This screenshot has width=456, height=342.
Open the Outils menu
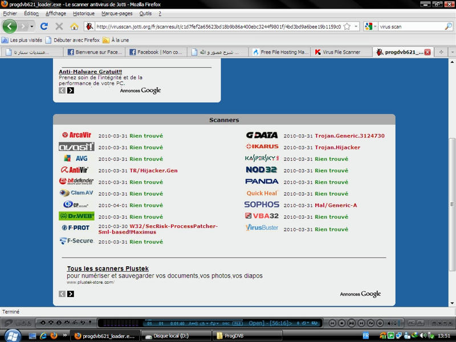coord(145,13)
